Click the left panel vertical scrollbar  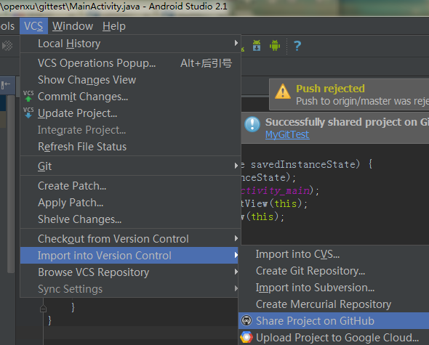tap(11, 184)
